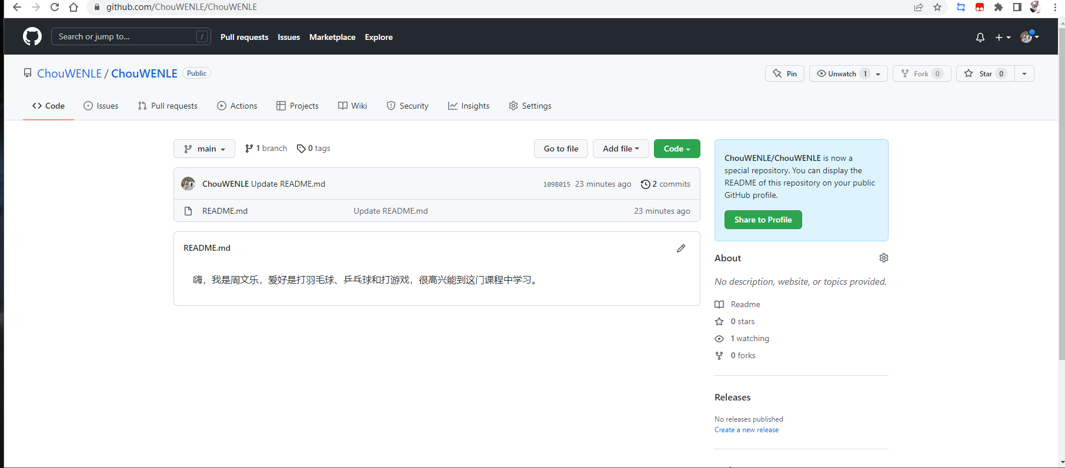1065x468 pixels.
Task: Open Marketplace in the top navigation
Action: click(332, 37)
